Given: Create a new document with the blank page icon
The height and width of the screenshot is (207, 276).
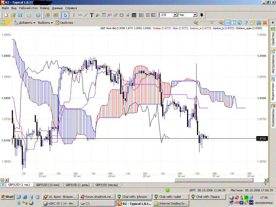Looking at the screenshot, I should tap(6, 15).
